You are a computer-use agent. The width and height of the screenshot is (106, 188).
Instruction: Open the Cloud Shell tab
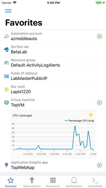coord(95,182)
